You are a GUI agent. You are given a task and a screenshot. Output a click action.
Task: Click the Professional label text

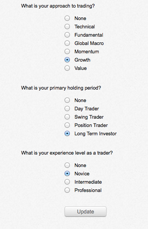point(88,190)
